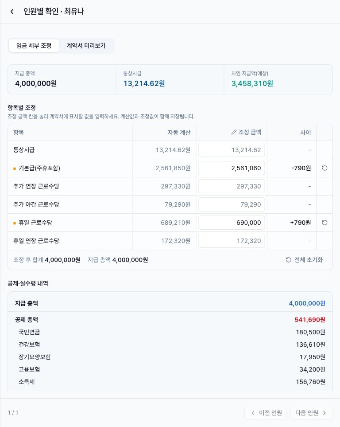Image resolution: width=340 pixels, height=427 pixels.
Task: Select the 3,458,310원 net pay value
Action: 252,83
